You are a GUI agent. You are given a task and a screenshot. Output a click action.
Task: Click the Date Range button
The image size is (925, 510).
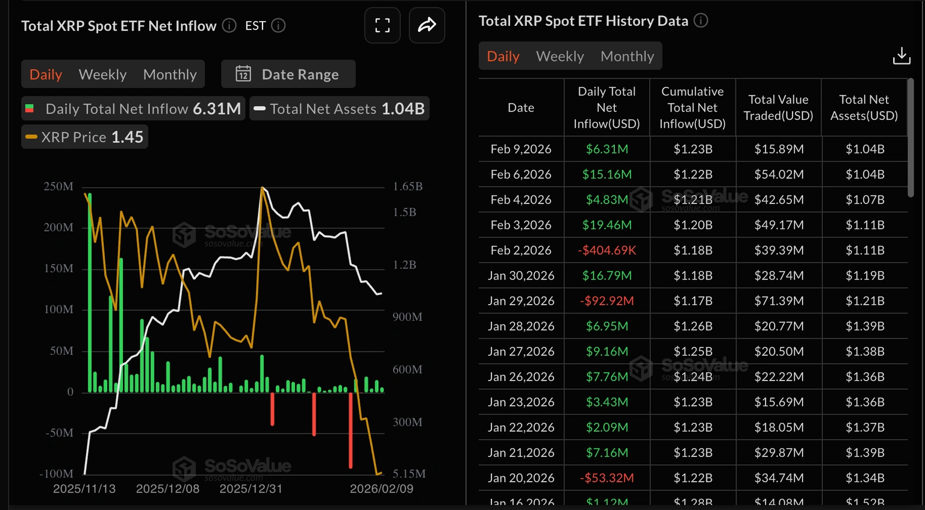point(288,73)
